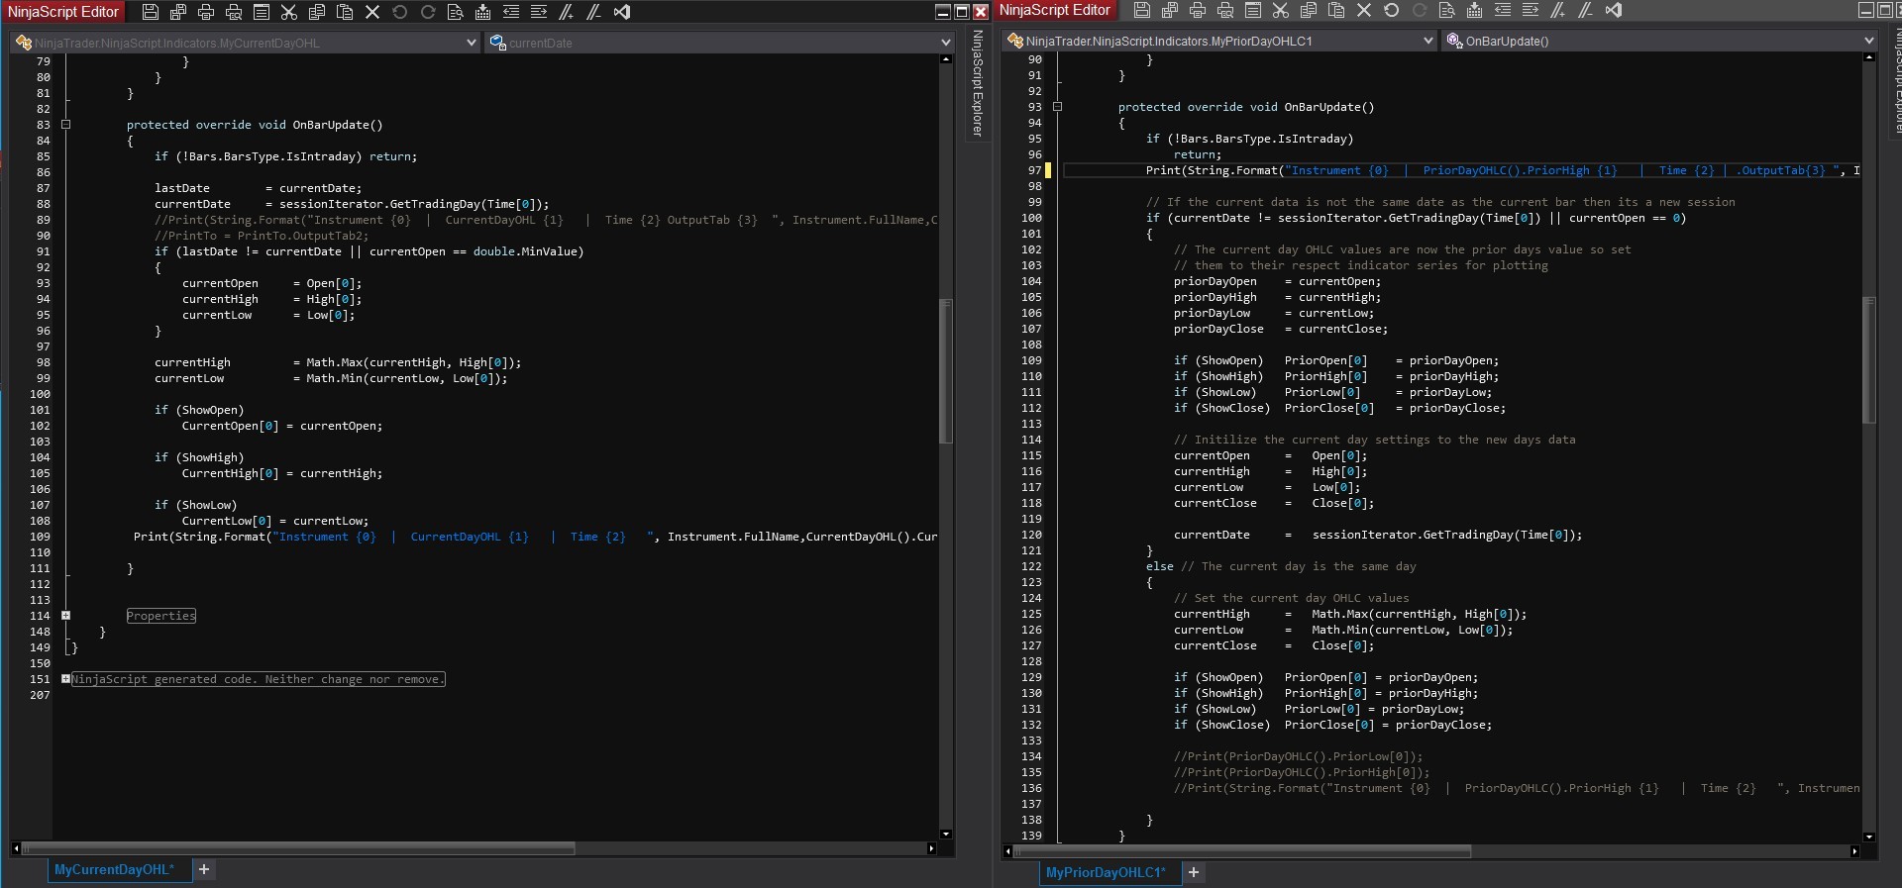Screen dimensions: 1902x888
Task: Open the MyPriorDayOHLC1 class dropdown
Action: pyautogui.click(x=1427, y=41)
